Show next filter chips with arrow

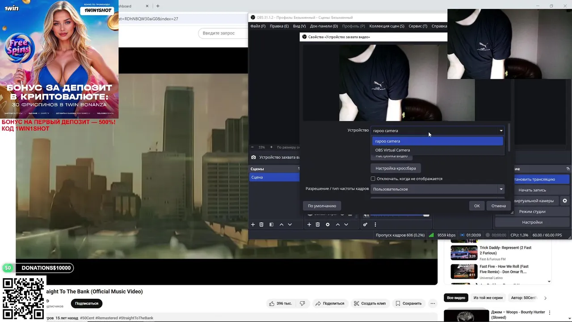[x=545, y=298]
